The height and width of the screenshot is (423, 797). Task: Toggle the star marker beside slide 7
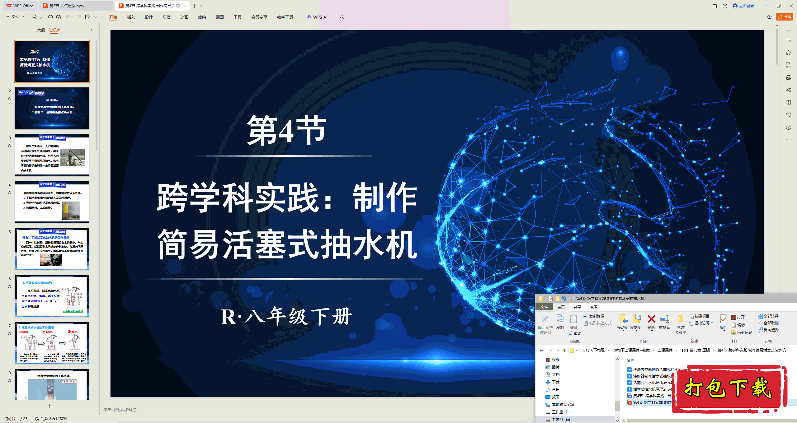coord(10,333)
